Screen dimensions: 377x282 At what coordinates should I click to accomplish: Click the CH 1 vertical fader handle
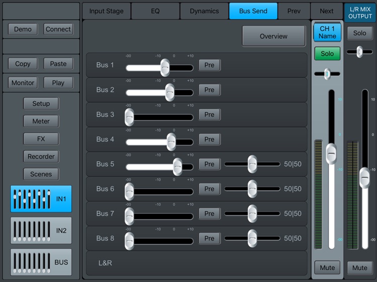point(331,154)
